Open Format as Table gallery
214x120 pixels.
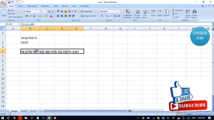click(x=137, y=14)
